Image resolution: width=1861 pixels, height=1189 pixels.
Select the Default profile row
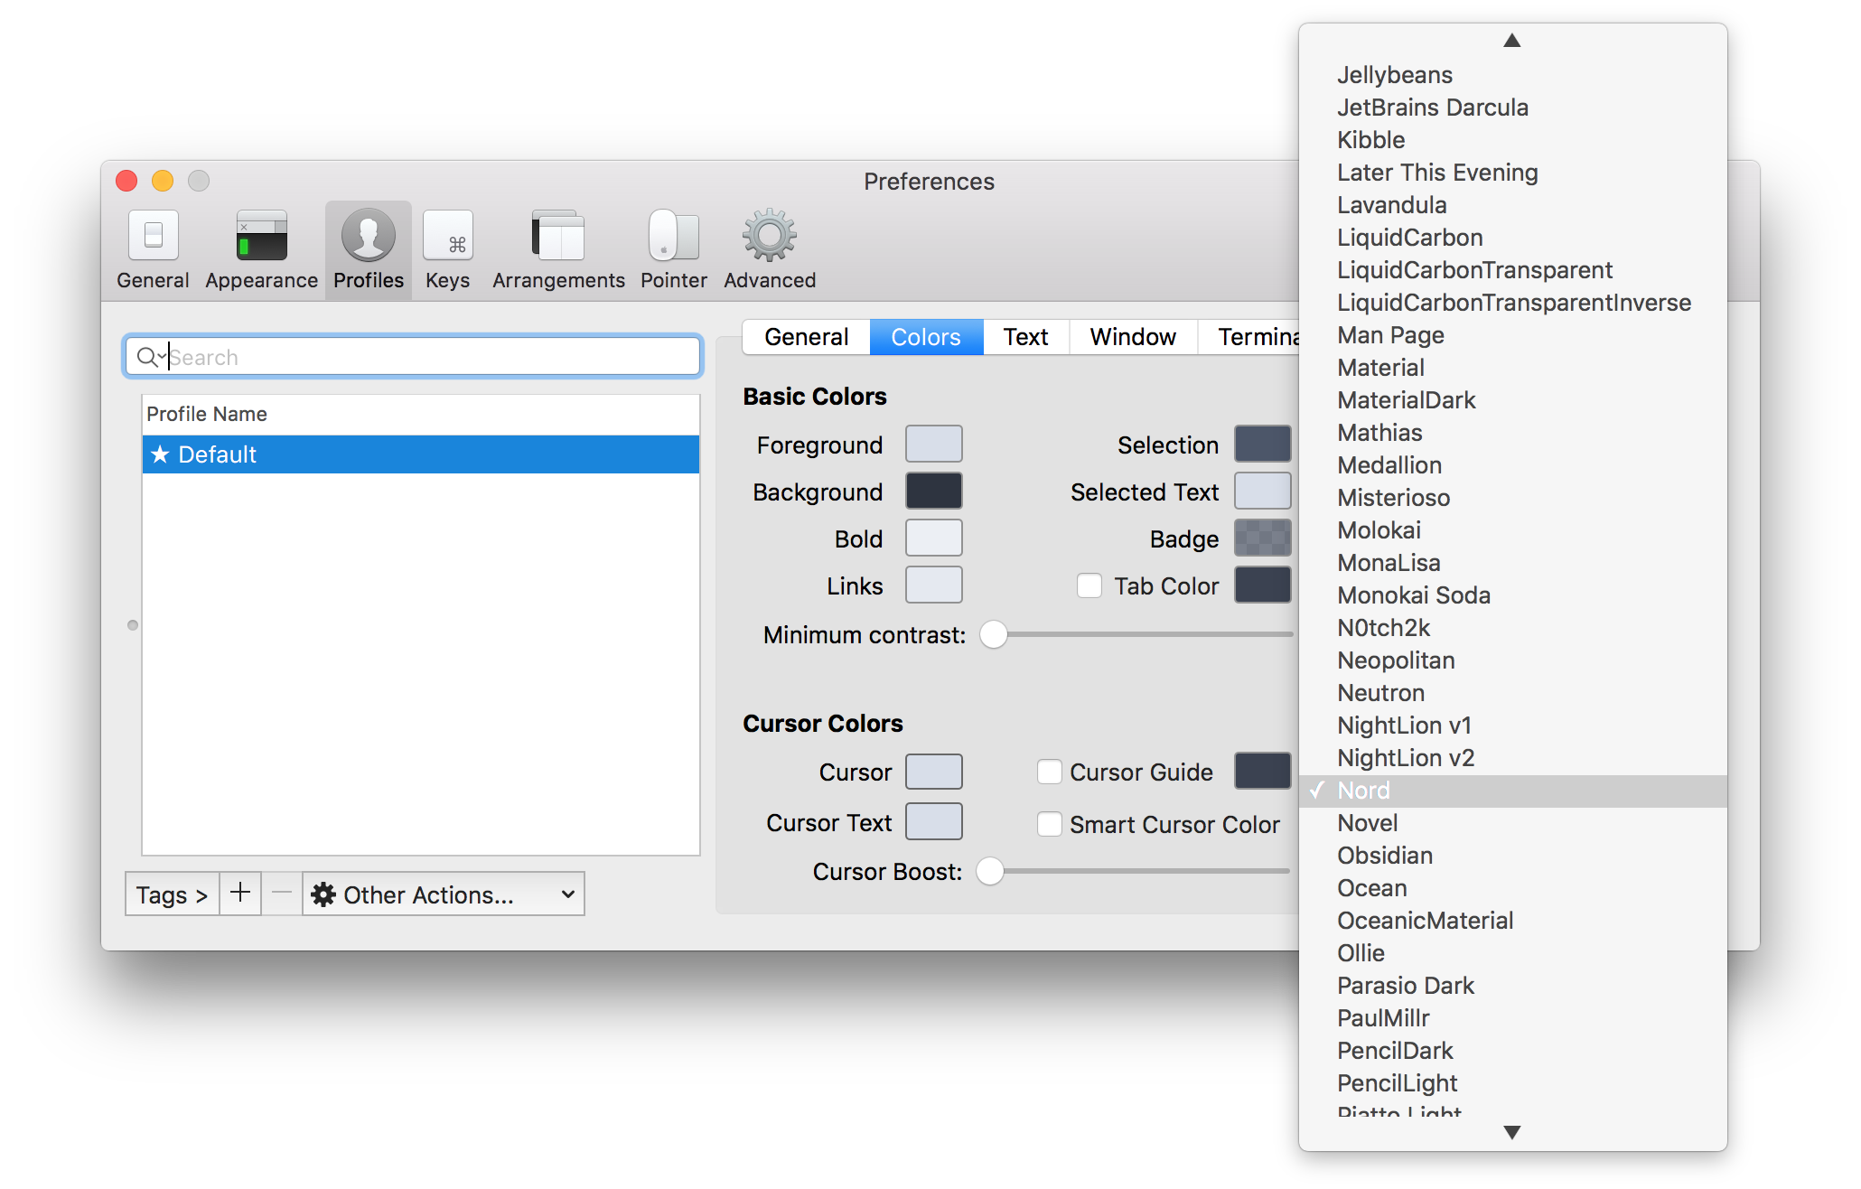click(421, 454)
